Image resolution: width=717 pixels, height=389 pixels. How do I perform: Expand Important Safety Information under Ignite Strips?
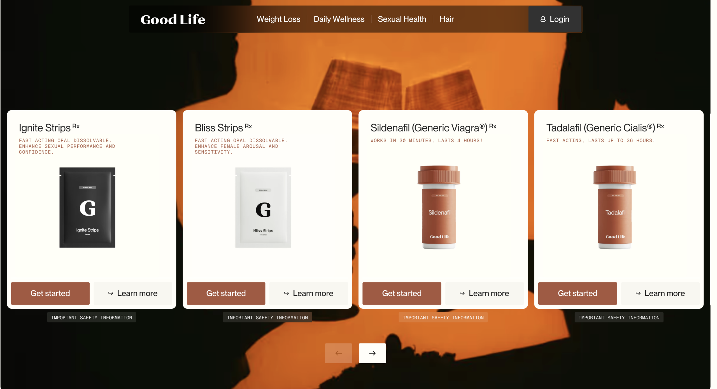tap(91, 317)
